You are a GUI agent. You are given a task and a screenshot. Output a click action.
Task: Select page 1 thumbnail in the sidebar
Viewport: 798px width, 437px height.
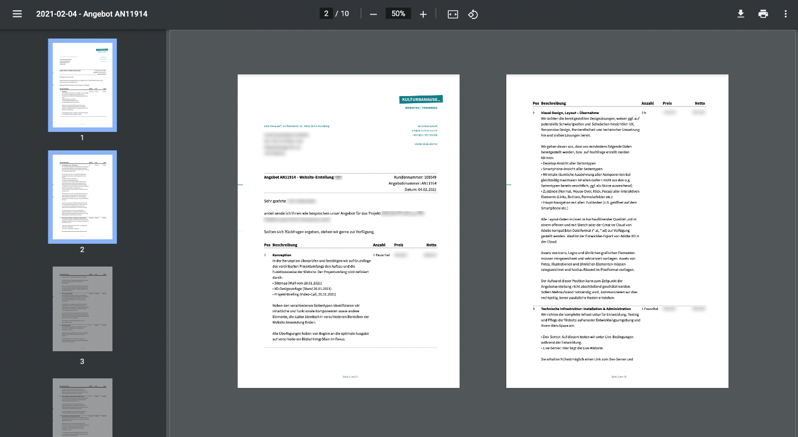click(x=82, y=85)
